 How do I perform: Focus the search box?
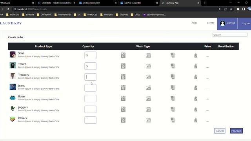coord(230,35)
